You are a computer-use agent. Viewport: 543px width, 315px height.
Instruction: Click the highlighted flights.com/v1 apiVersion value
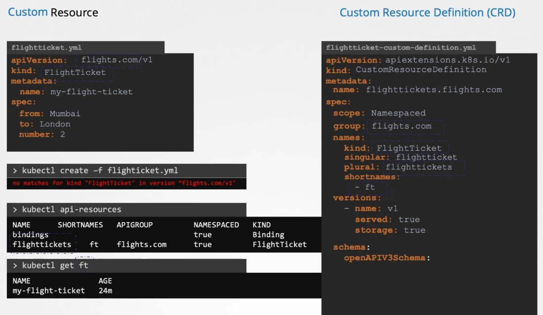(110, 60)
